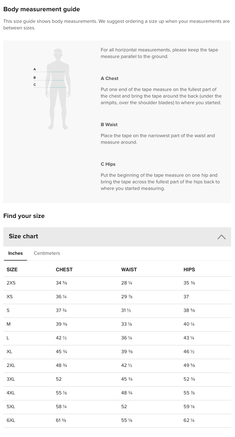235x437 pixels.
Task: Click the B waist marker on diagram
Action: pos(35,78)
